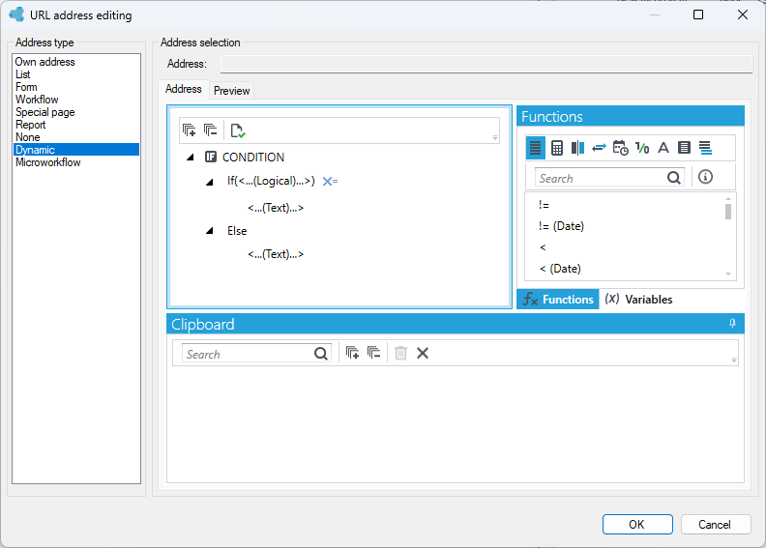Select None address type

(76, 137)
